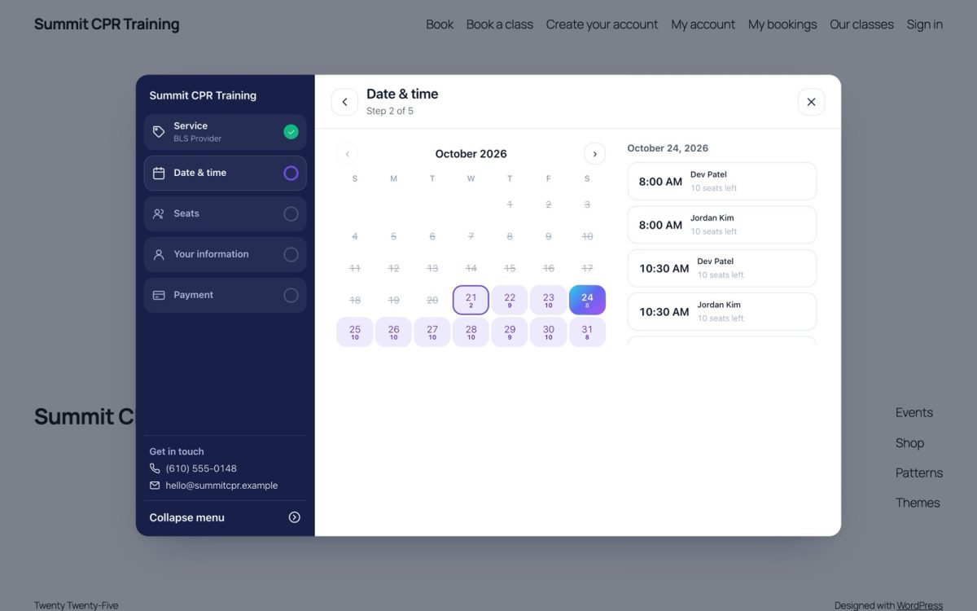Open the Events footer link

point(914,412)
